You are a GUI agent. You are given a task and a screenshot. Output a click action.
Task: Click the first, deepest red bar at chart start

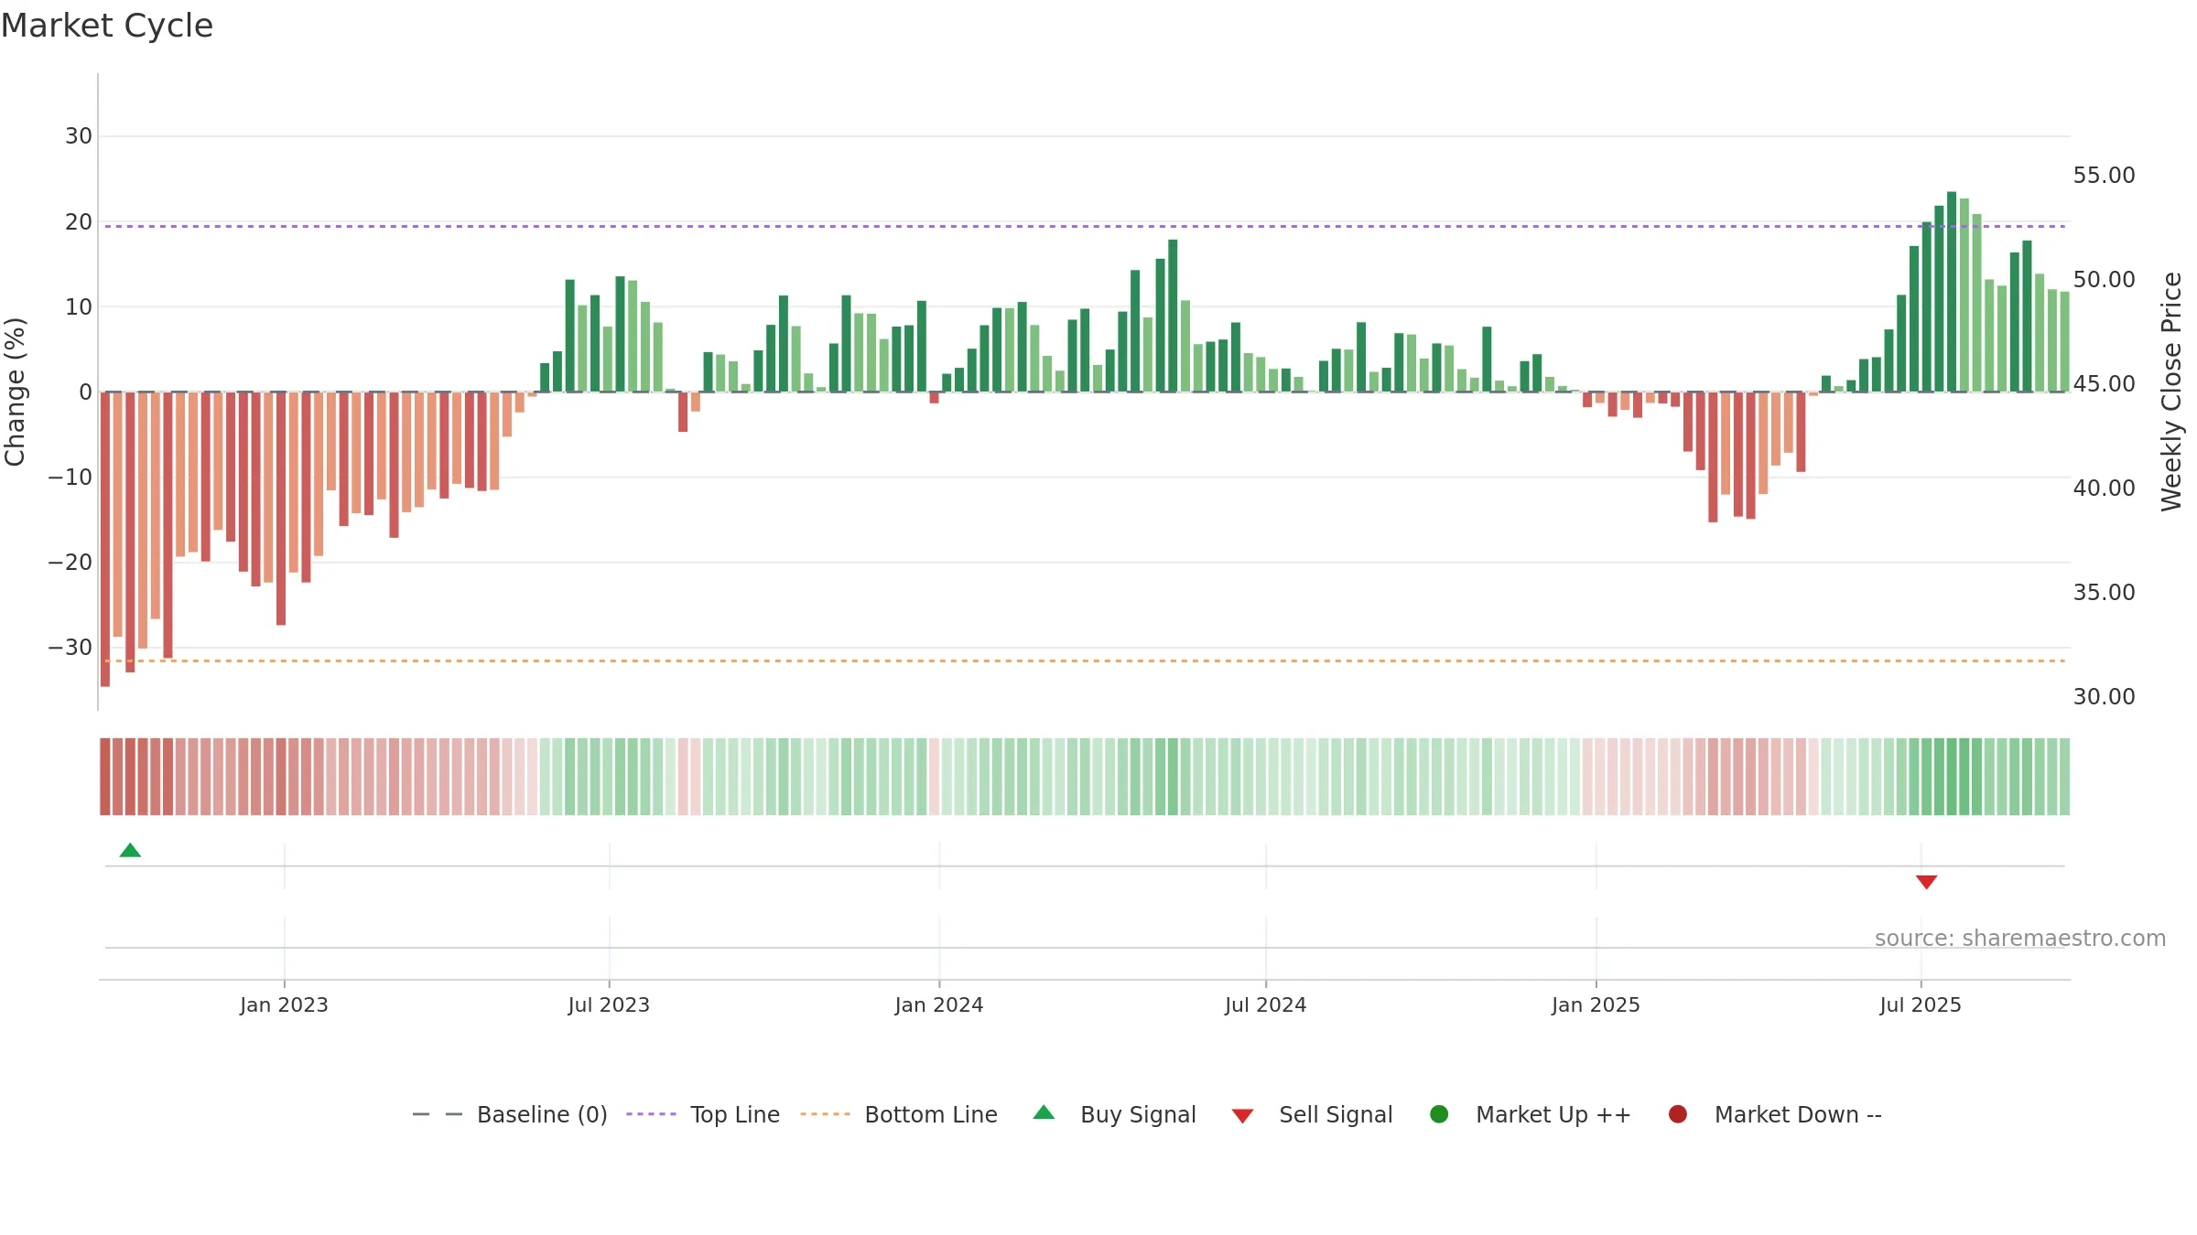point(105,539)
